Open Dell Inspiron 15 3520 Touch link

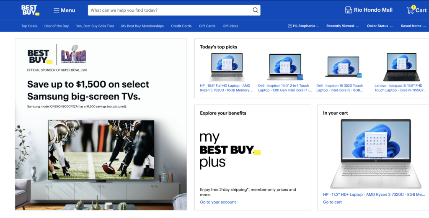(340, 88)
